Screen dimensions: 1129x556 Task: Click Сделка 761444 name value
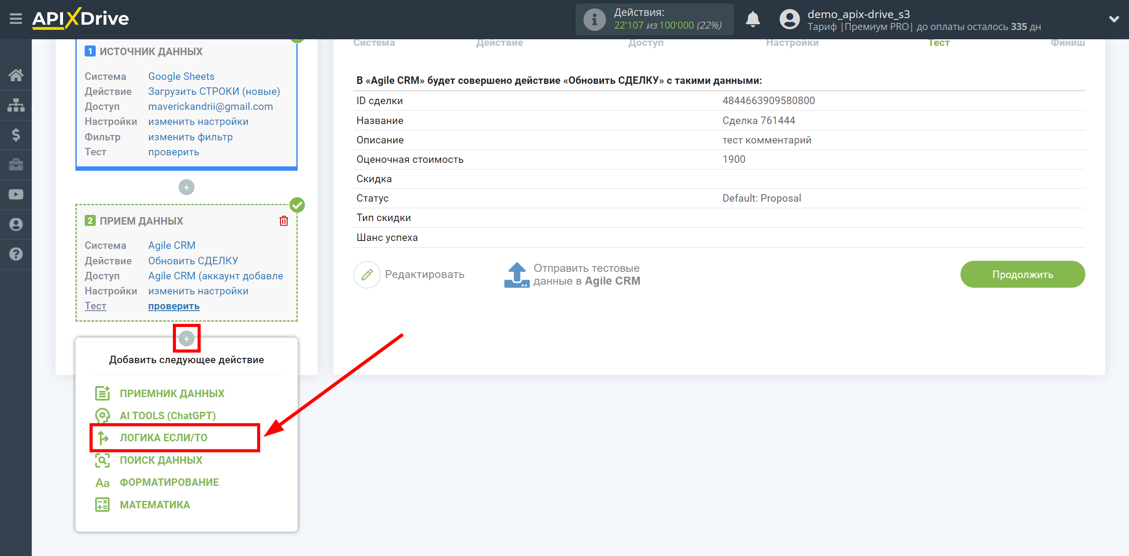click(759, 120)
